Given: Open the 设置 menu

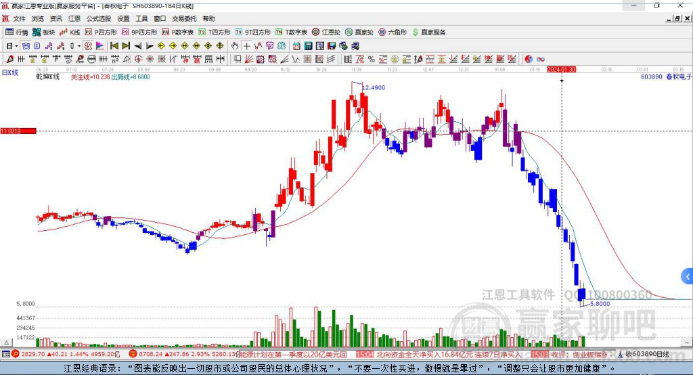Looking at the screenshot, I should point(123,18).
